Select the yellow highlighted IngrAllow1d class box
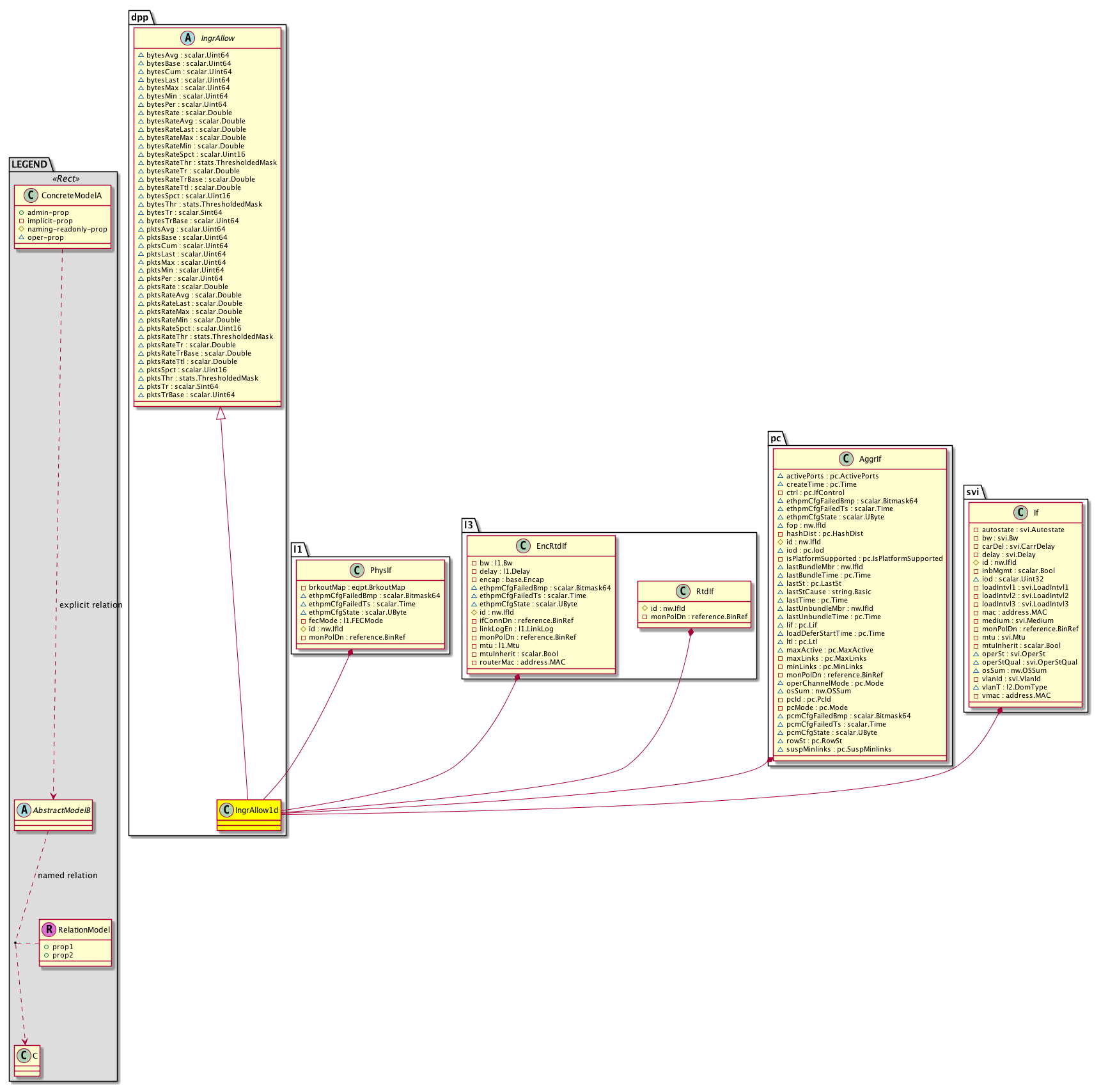The width and height of the screenshot is (1101, 1088). click(x=249, y=814)
